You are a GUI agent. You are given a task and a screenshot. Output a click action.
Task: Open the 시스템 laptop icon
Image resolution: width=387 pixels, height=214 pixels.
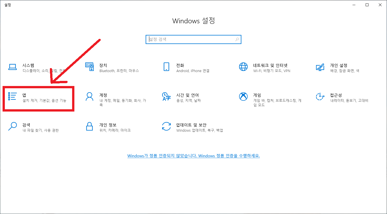pos(13,67)
